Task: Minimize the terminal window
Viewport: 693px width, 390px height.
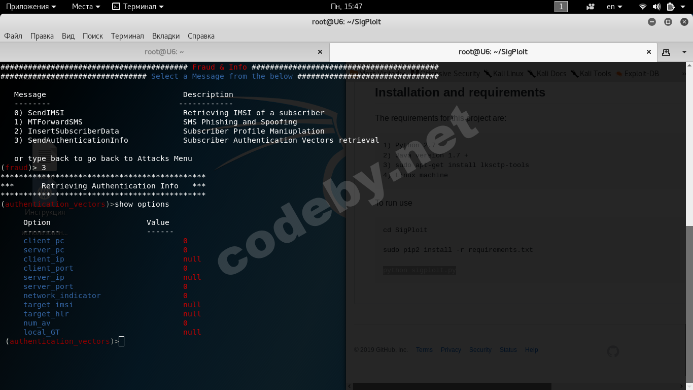Action: [652, 22]
